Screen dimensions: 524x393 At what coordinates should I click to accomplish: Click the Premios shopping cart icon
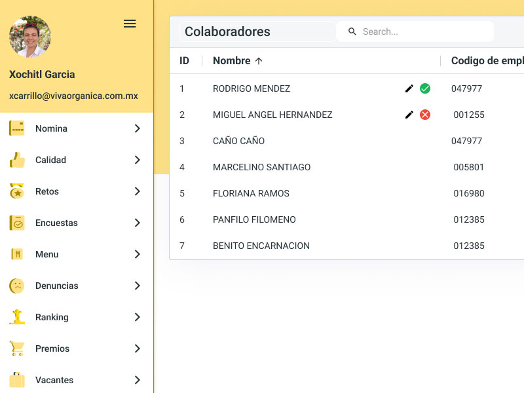point(17,348)
